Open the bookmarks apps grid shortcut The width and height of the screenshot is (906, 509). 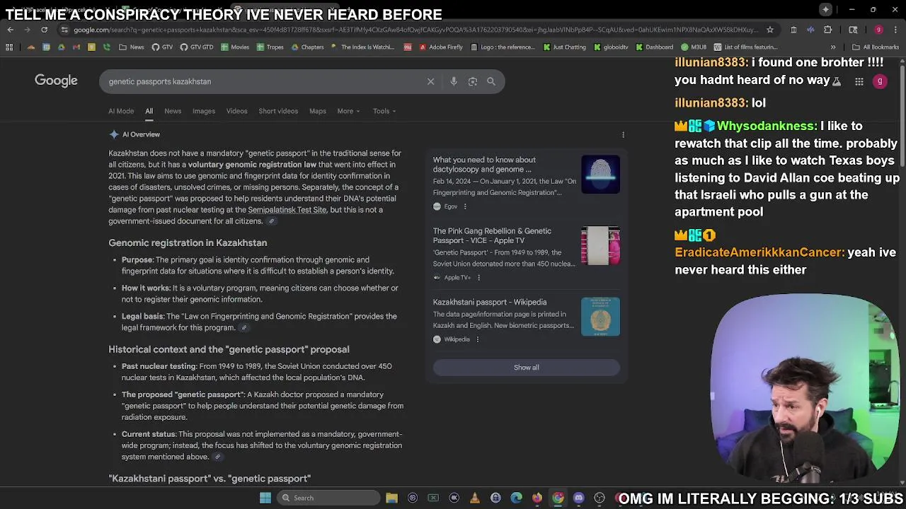9,47
